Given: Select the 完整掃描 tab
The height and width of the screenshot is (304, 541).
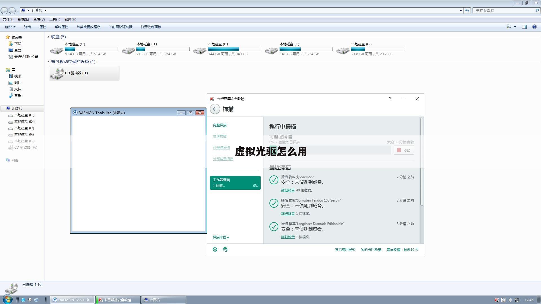Looking at the screenshot, I should 220,125.
